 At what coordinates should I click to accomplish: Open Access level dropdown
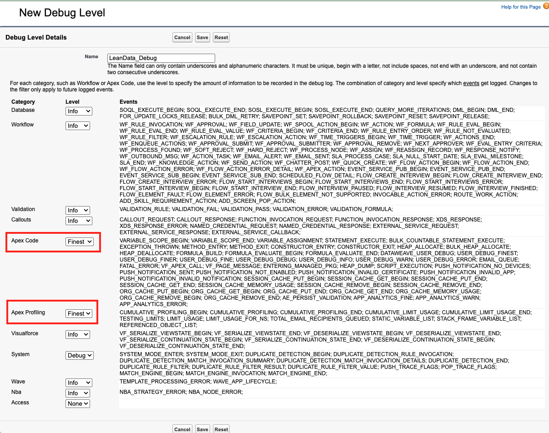[x=78, y=403]
